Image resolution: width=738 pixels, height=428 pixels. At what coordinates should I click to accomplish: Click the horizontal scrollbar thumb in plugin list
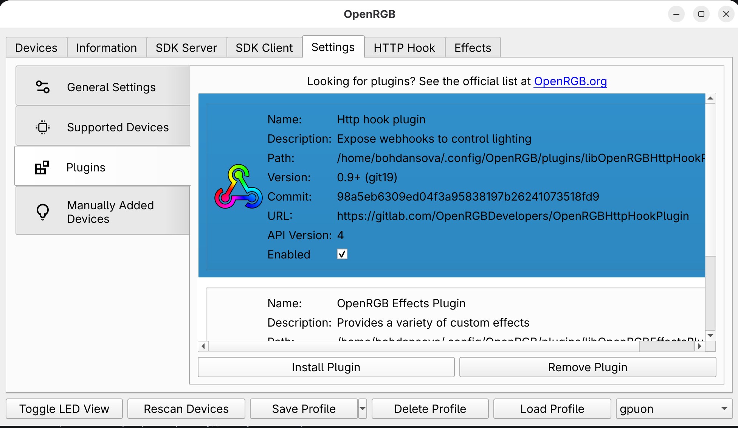coord(666,346)
